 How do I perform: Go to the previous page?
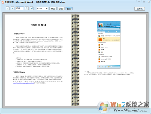(13, 8)
